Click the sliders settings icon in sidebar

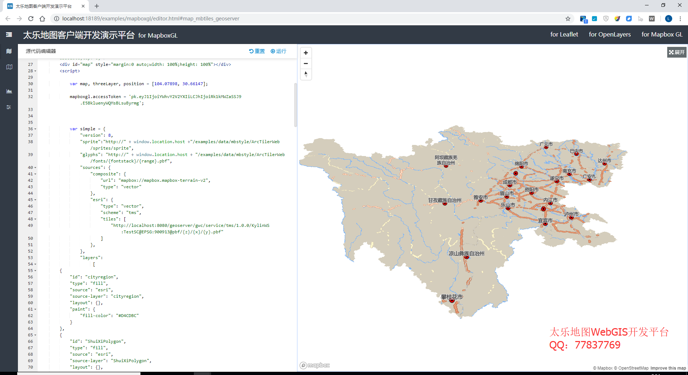(x=9, y=107)
